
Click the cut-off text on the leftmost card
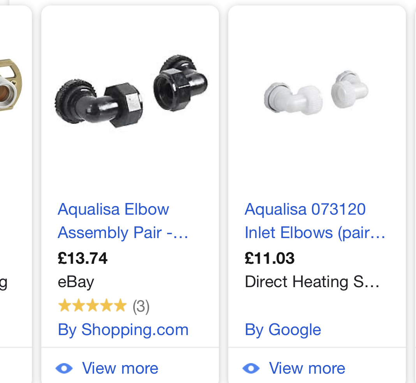click(x=4, y=282)
